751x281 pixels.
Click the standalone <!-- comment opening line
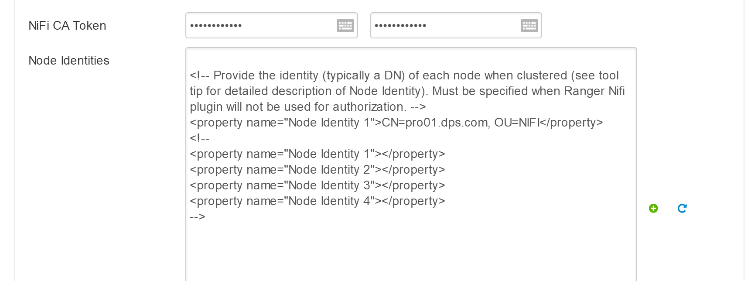pos(200,138)
